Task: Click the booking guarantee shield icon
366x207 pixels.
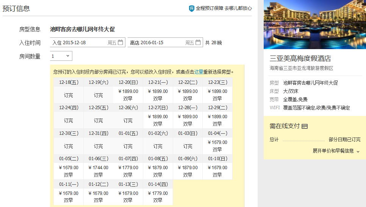Action: (192, 8)
